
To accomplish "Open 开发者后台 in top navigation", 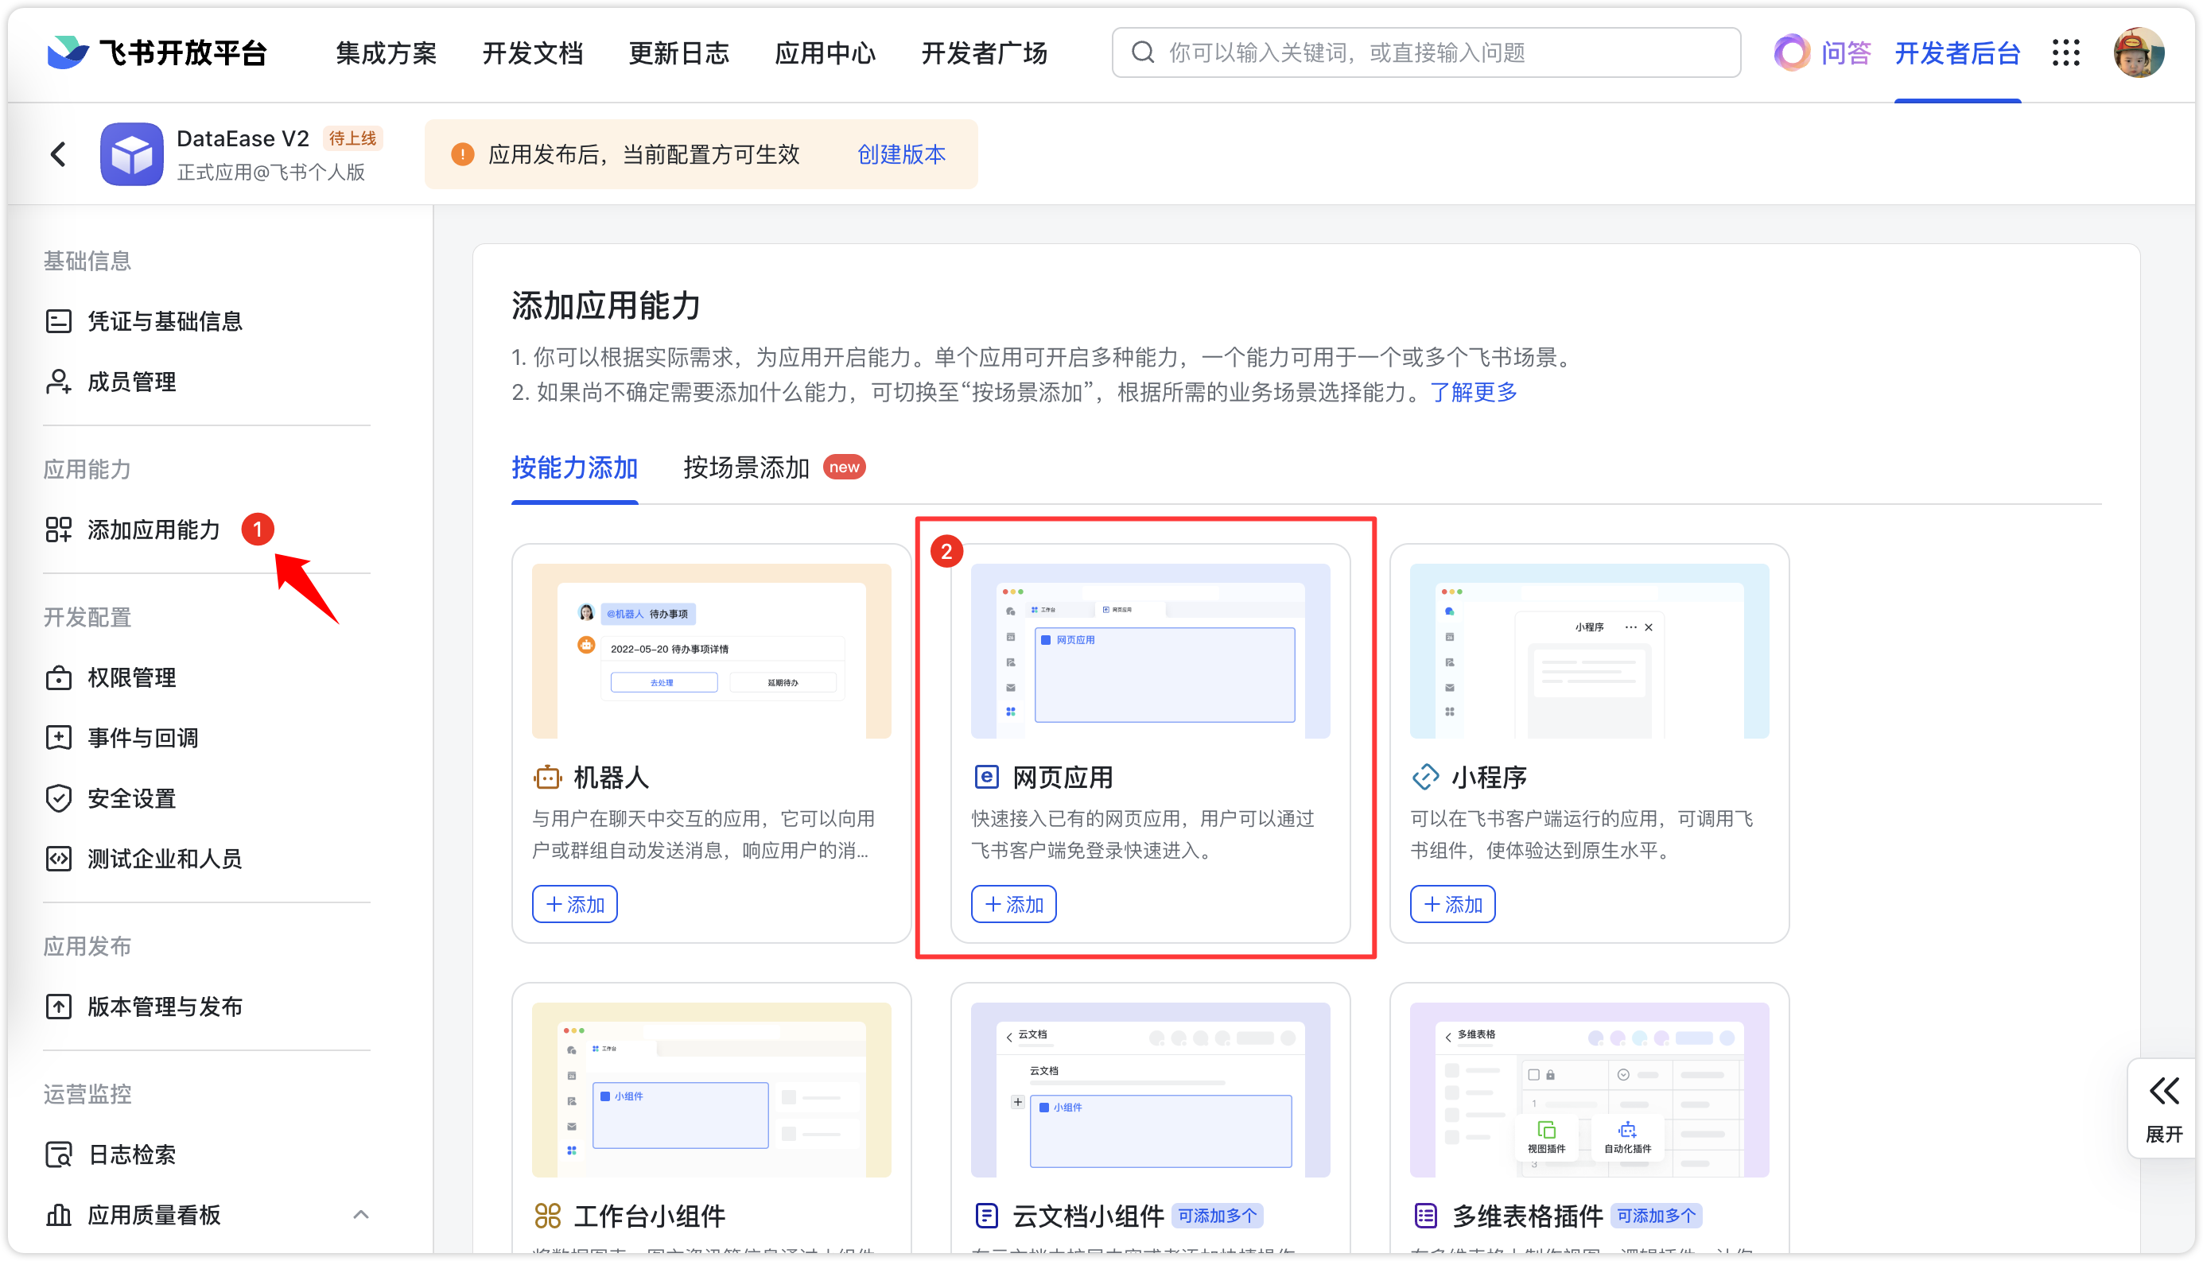I will (x=1957, y=52).
